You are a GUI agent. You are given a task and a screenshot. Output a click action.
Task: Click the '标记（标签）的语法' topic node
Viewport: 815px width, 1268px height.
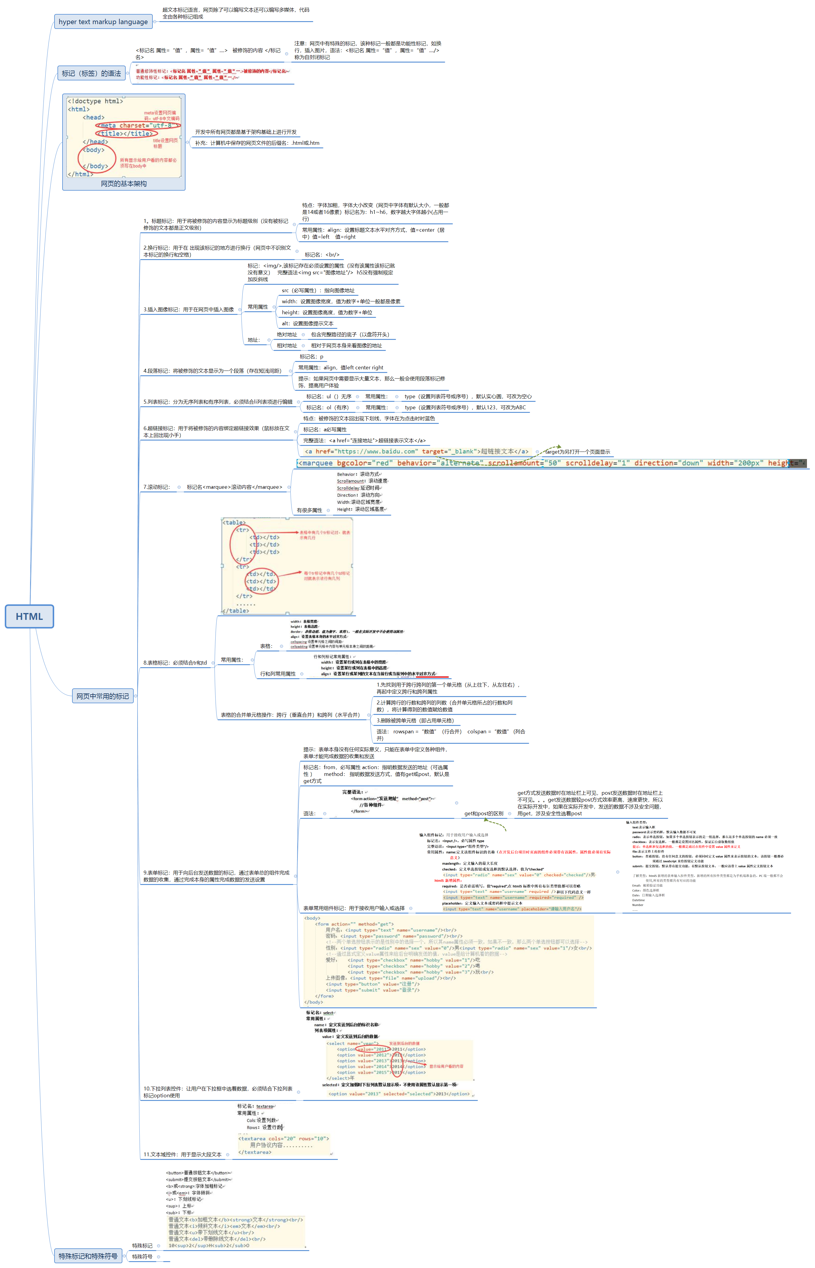tap(91, 74)
